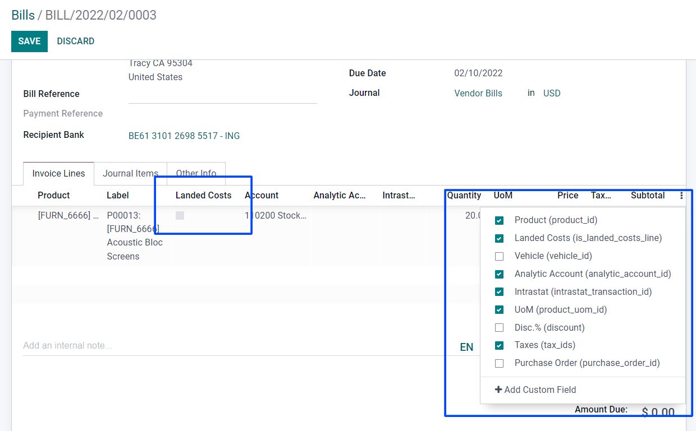Uncheck Analytic Account column option
Screen dimensions: 696x431
[499, 274]
